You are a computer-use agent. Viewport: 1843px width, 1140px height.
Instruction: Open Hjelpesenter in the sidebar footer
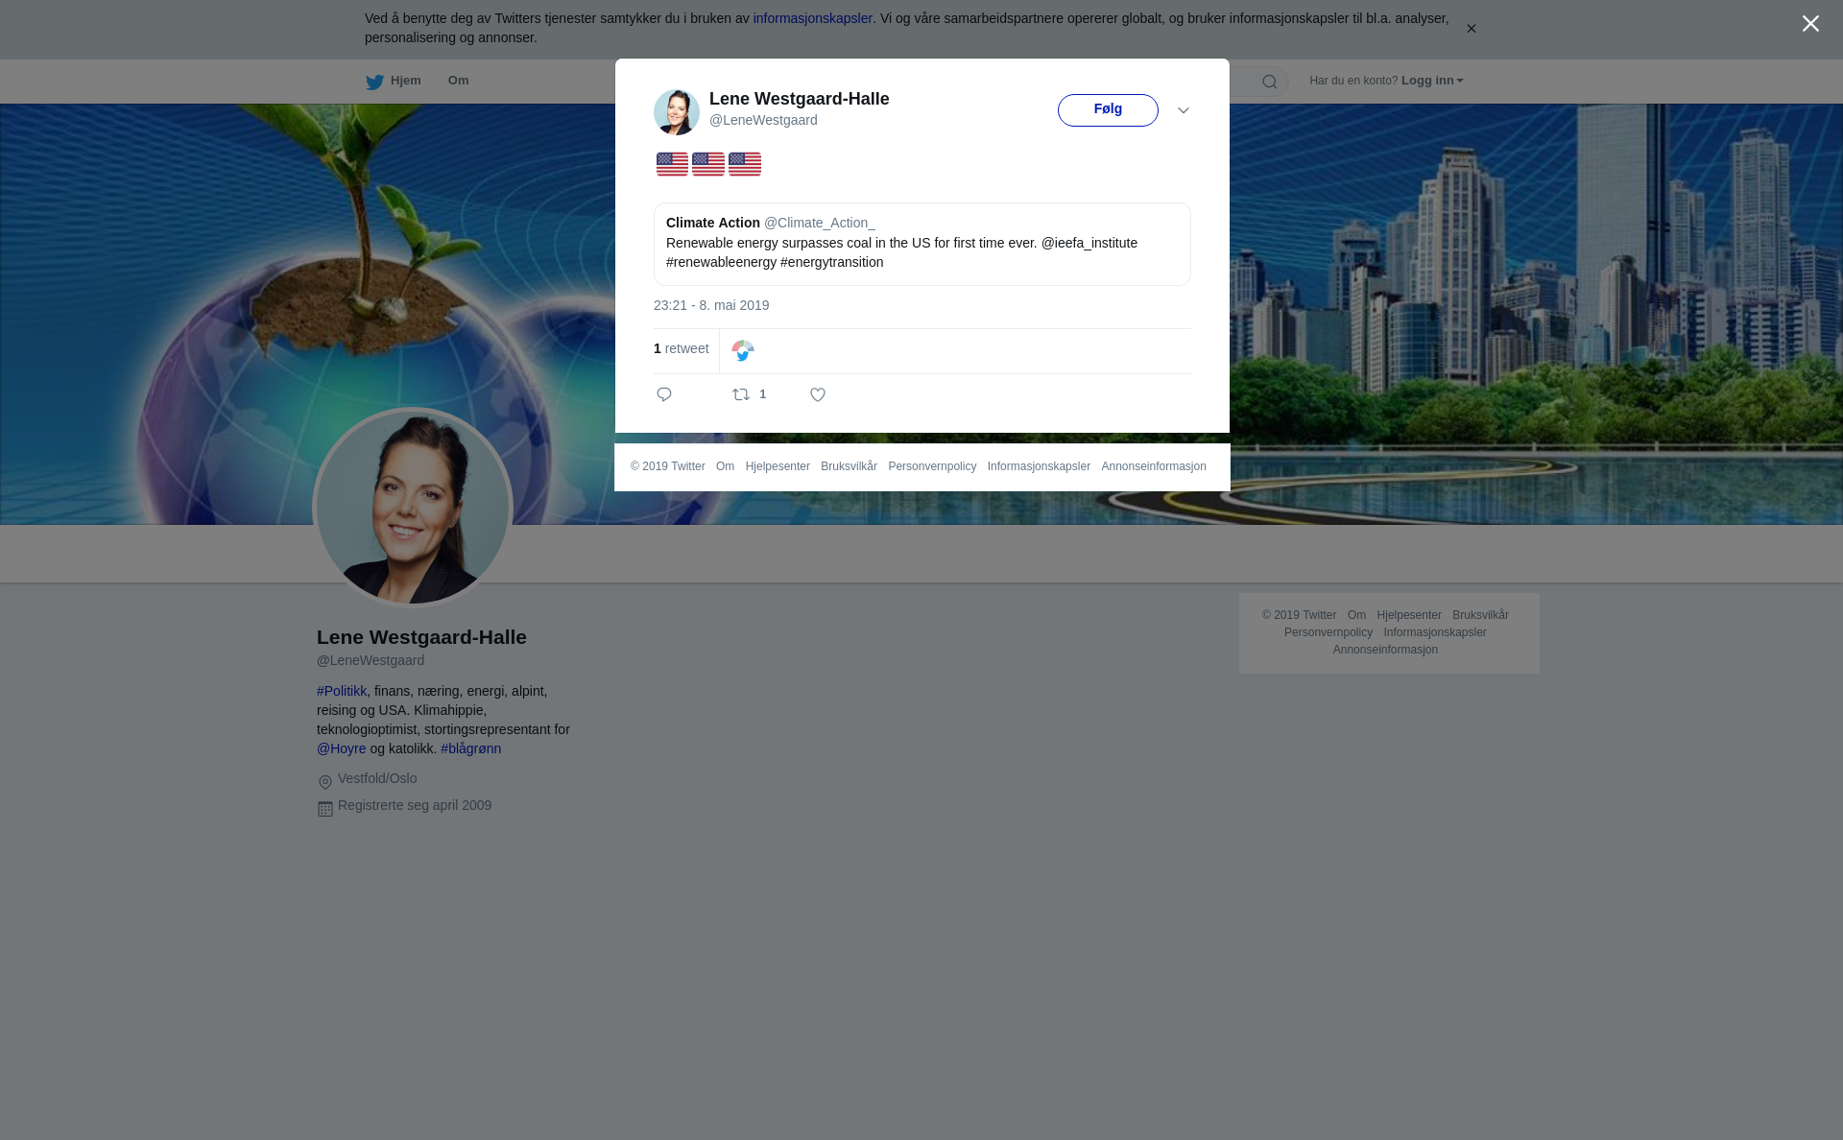click(x=1409, y=615)
